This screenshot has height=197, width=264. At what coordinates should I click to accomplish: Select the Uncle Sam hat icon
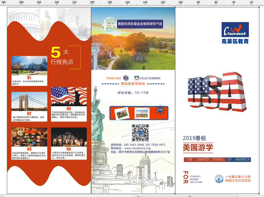[x=126, y=78]
